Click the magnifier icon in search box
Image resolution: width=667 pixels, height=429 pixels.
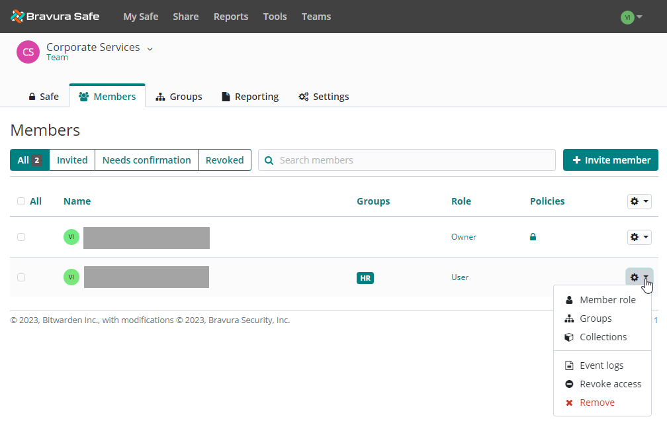(269, 160)
